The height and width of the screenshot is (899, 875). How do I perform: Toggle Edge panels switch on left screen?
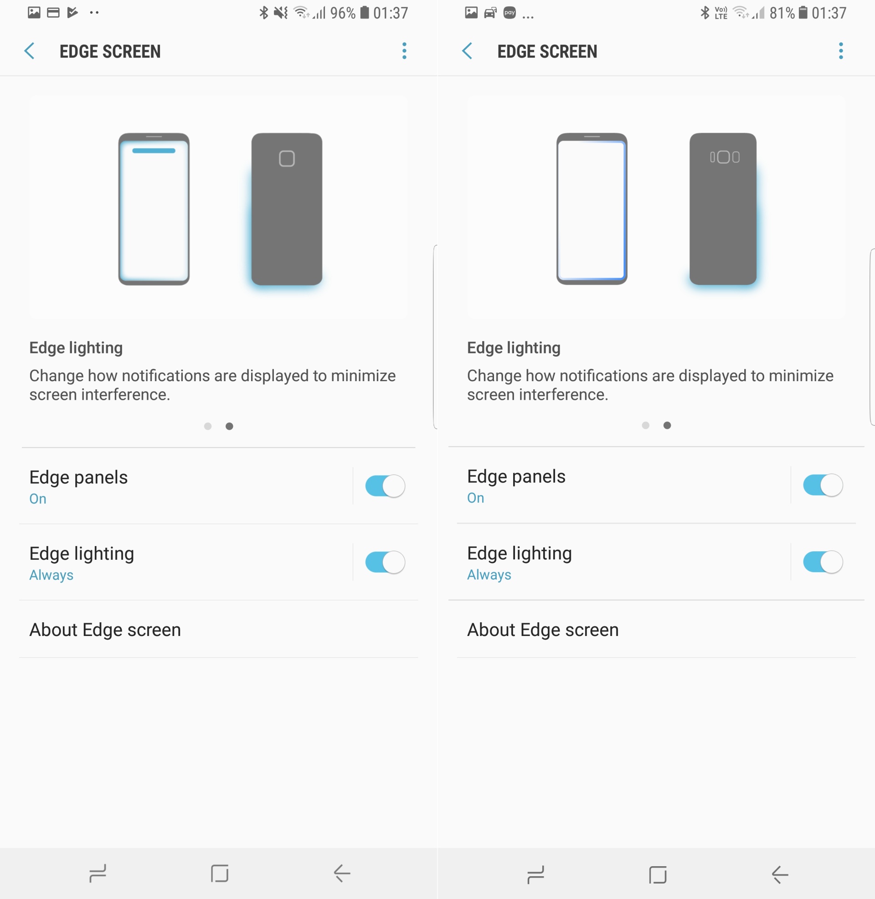(385, 486)
